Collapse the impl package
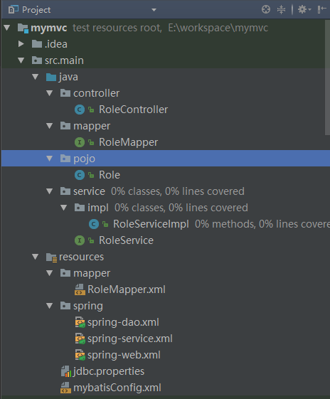Screen dimensions: 330x399 click(x=64, y=208)
